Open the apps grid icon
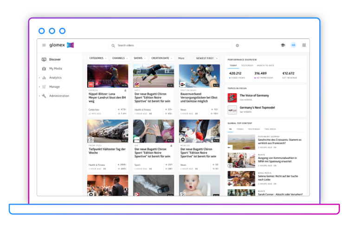The width and height of the screenshot is (348, 232). coord(304,45)
